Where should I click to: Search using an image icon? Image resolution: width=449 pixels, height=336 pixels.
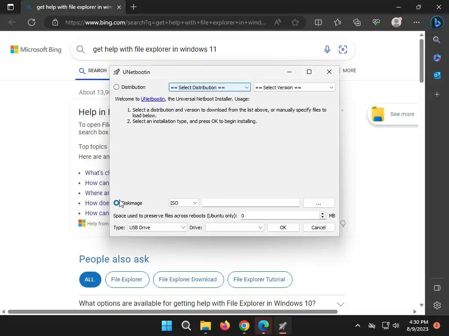[343, 49]
